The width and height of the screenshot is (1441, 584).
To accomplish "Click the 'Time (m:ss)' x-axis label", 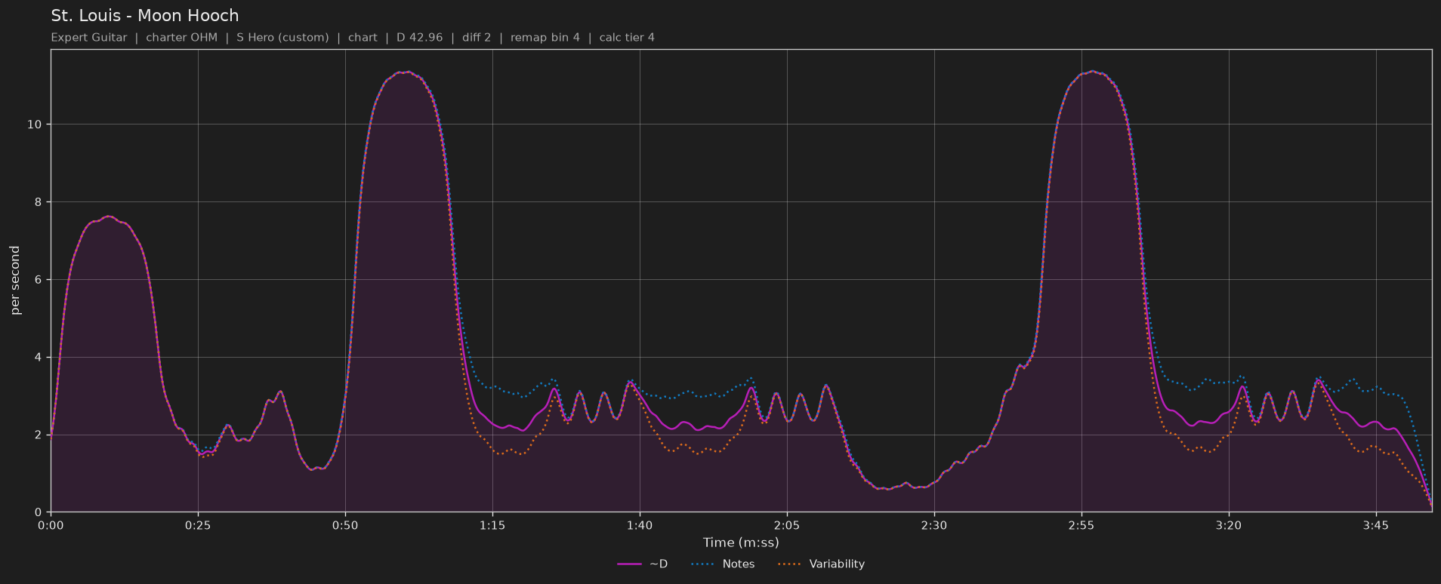I will [x=741, y=543].
